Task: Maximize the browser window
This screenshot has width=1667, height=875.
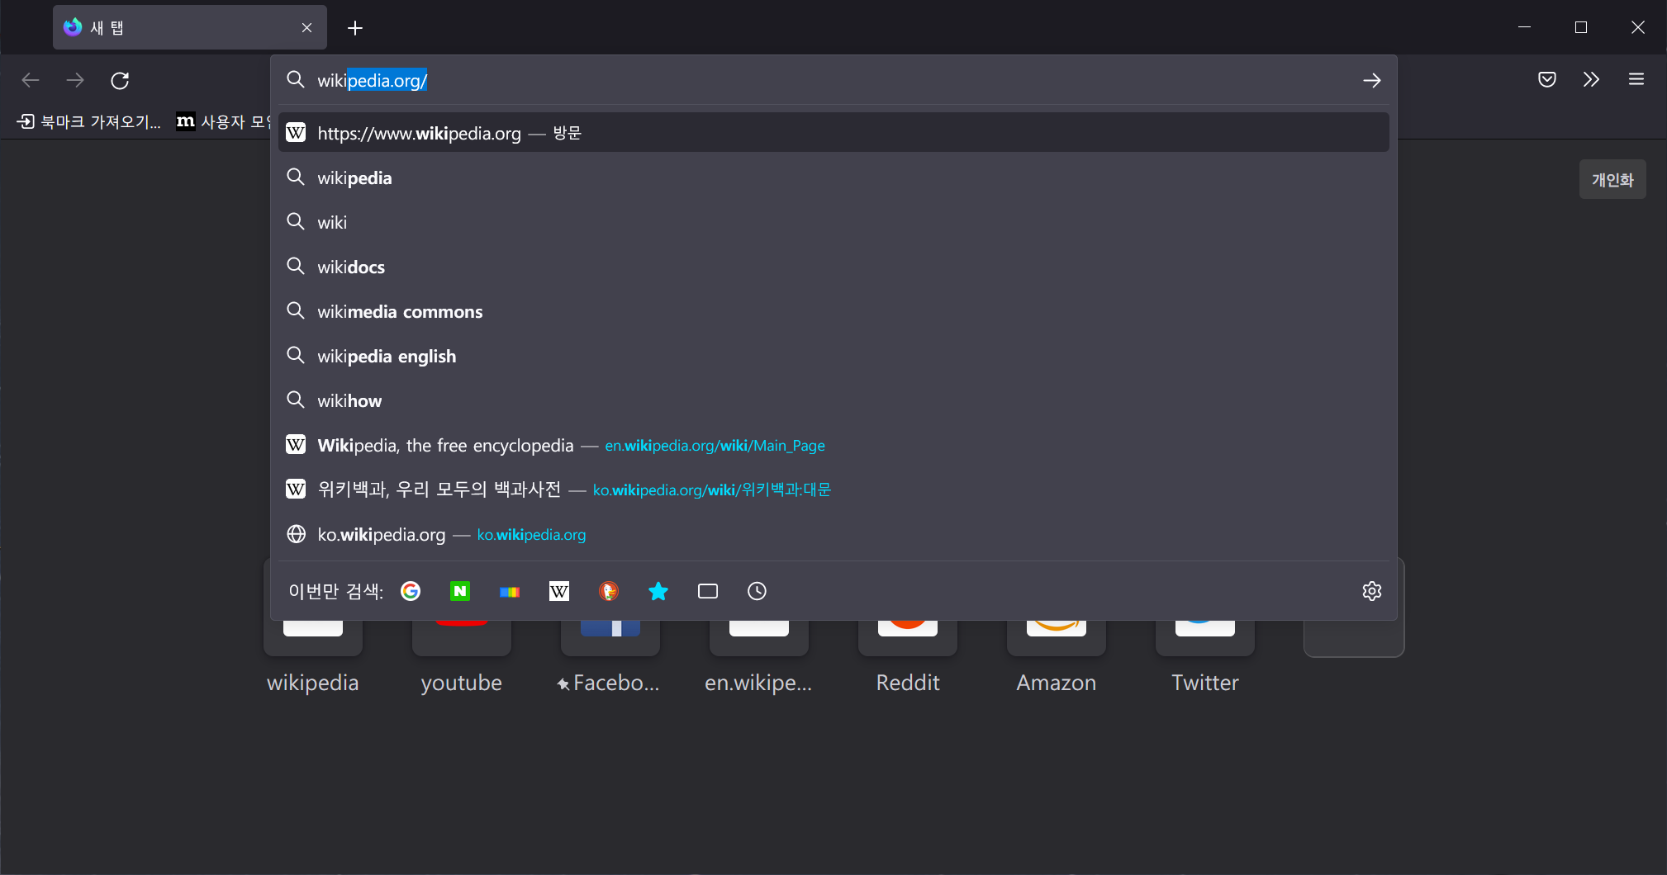Action: click(1581, 27)
